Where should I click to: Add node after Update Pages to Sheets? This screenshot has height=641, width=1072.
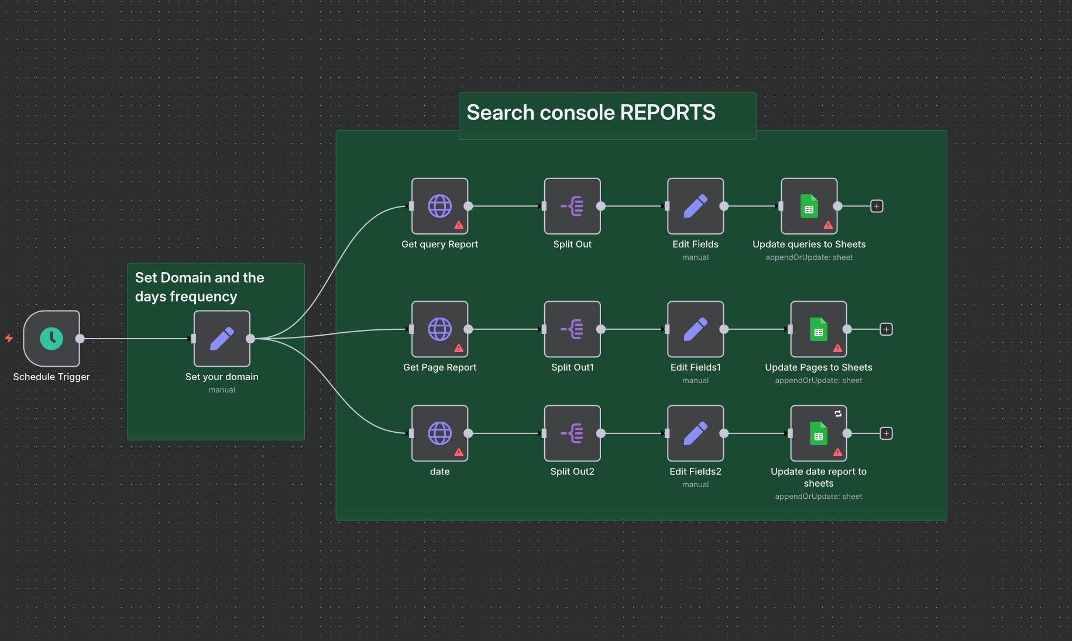click(x=886, y=329)
